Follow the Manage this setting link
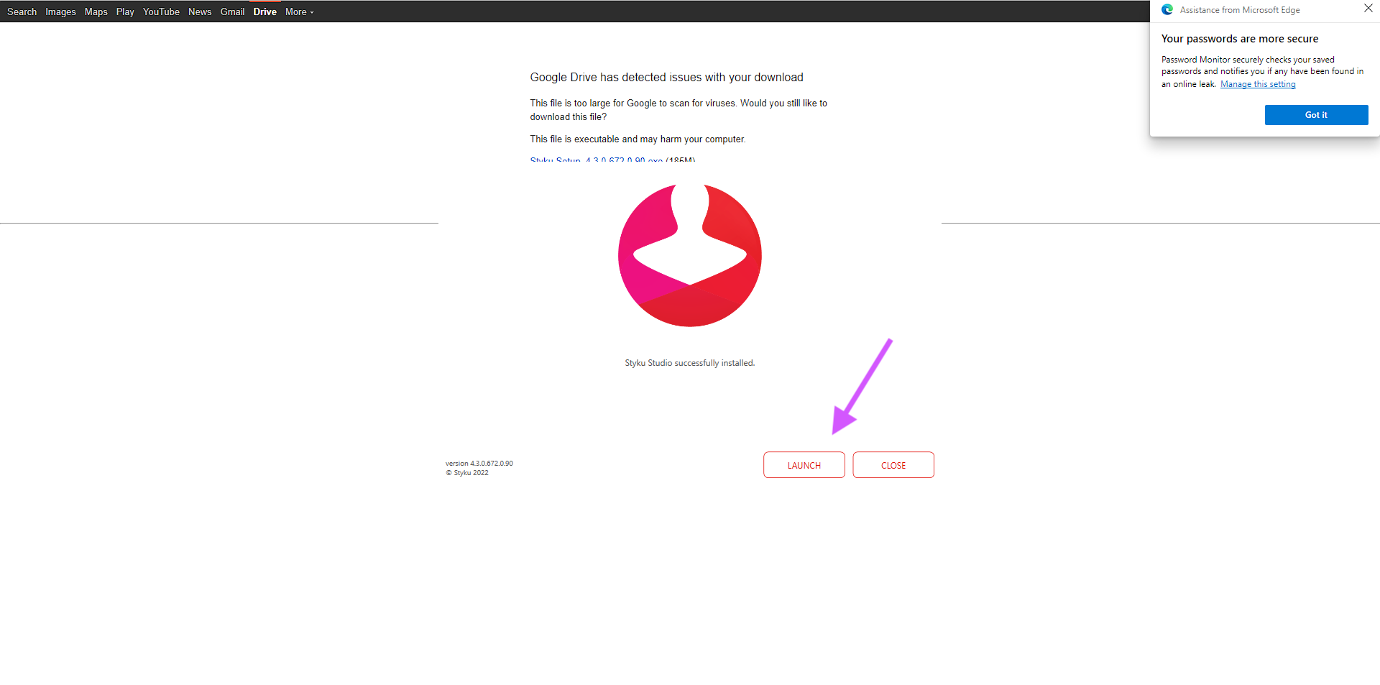The width and height of the screenshot is (1380, 685). pyautogui.click(x=1257, y=84)
